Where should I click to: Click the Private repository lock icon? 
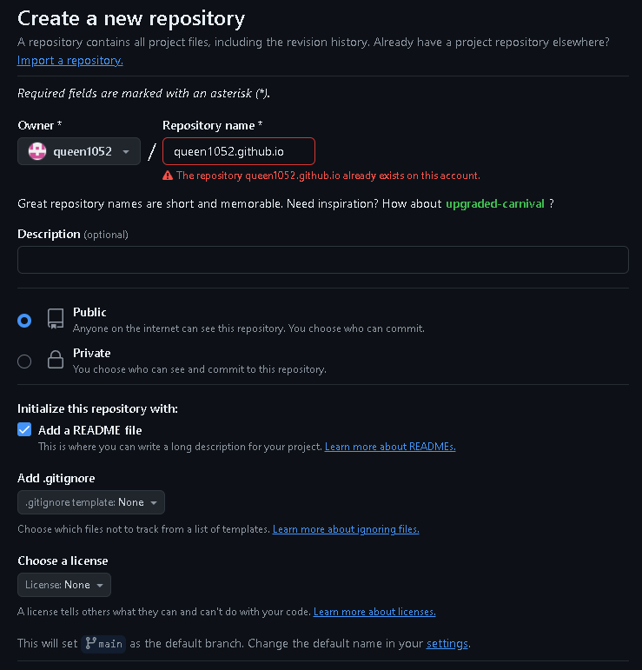click(56, 360)
